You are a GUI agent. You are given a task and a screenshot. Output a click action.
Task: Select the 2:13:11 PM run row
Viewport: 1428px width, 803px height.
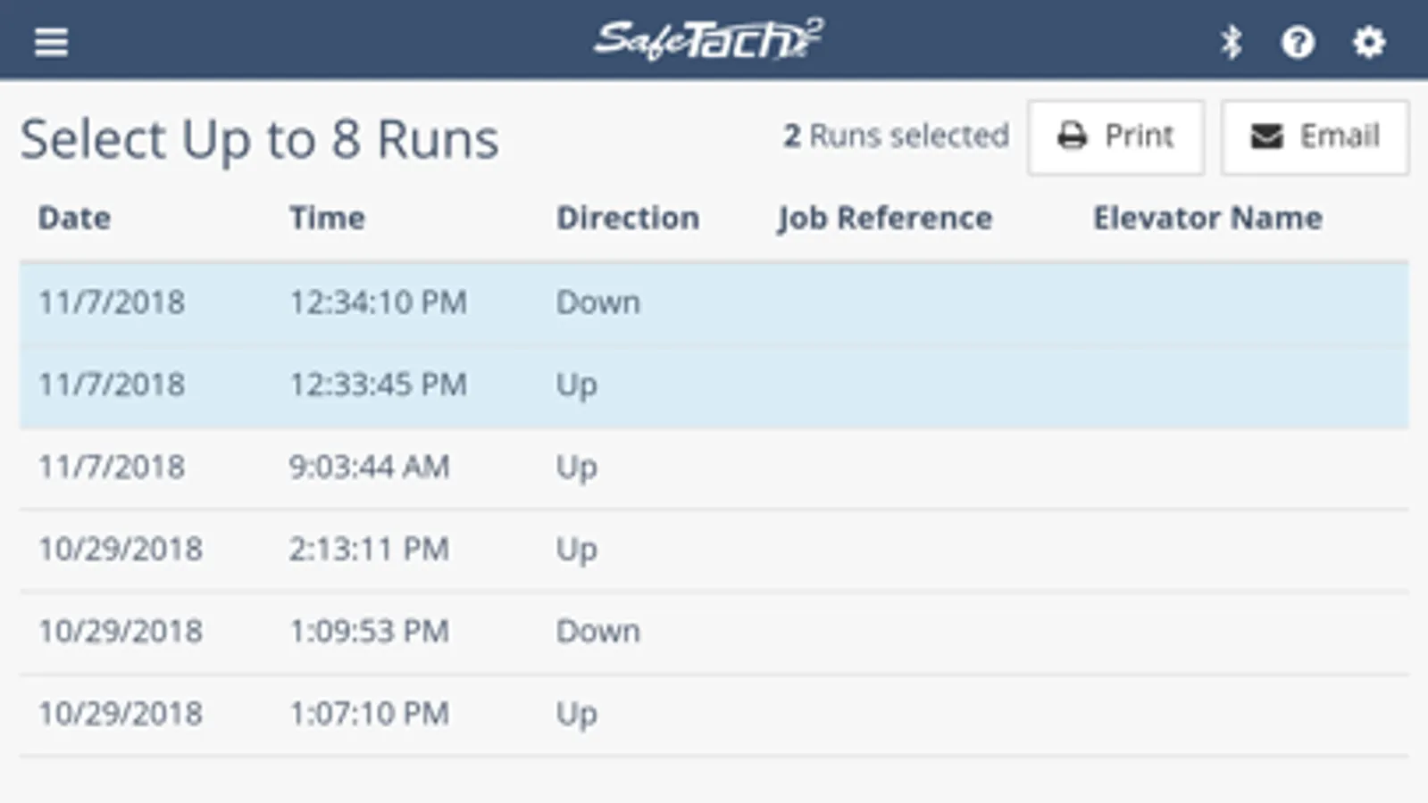tap(713, 549)
